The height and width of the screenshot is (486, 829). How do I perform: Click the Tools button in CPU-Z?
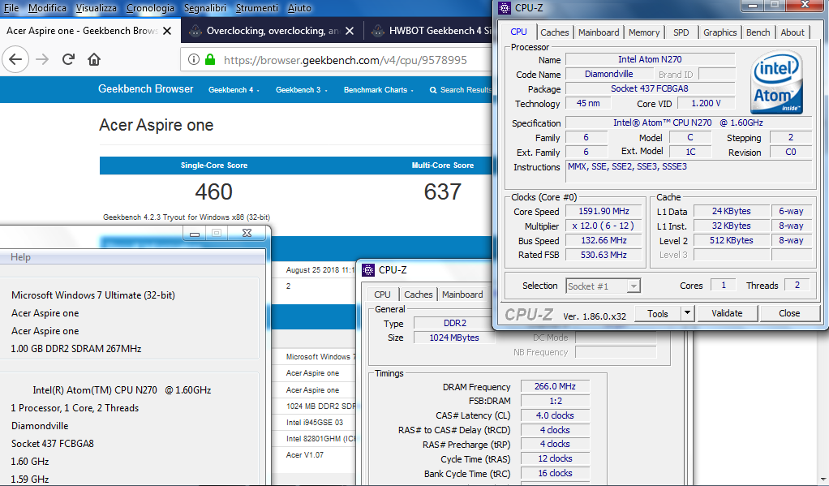658,314
